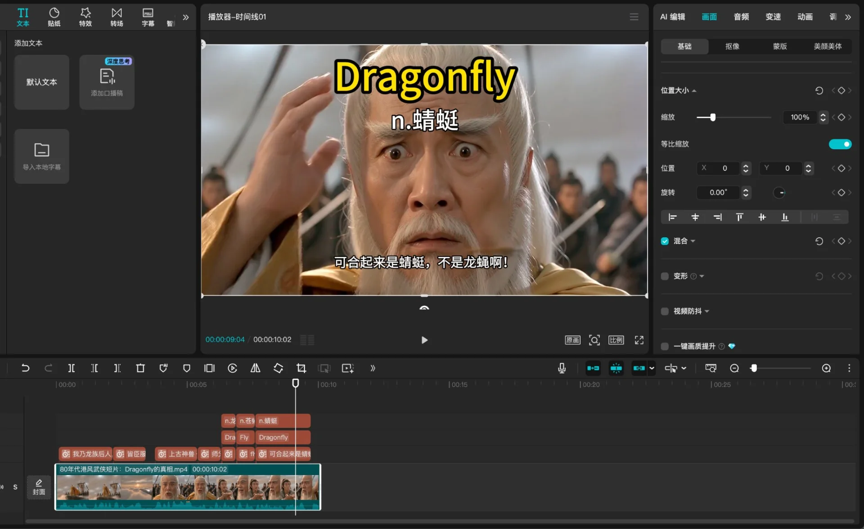Open the crop tool in timeline toolbar
864x529 pixels.
(301, 369)
